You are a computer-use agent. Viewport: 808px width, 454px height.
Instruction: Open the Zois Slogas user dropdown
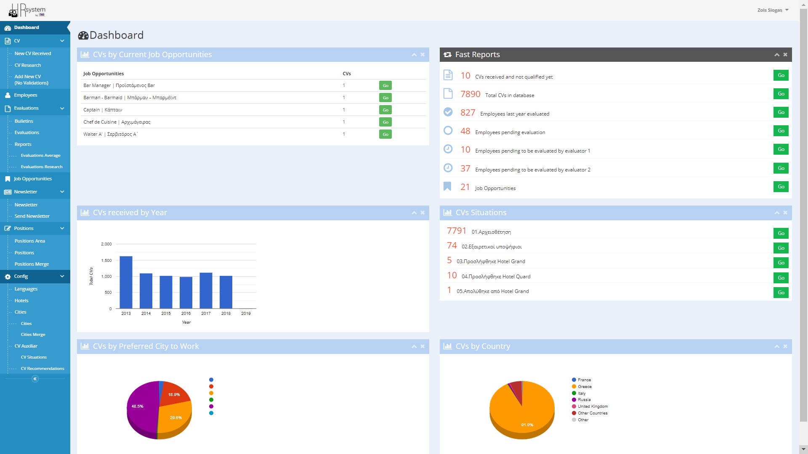click(773, 10)
